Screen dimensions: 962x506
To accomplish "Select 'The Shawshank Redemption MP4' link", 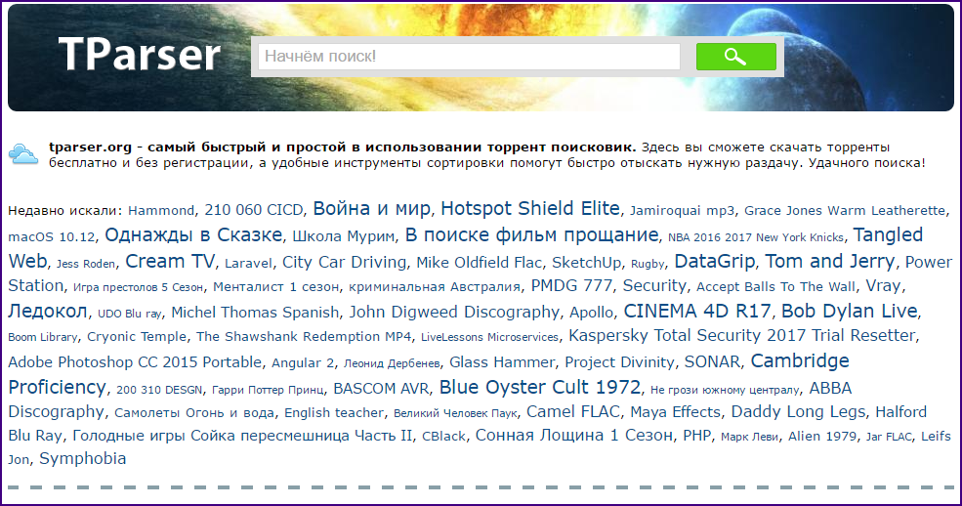I will click(304, 337).
